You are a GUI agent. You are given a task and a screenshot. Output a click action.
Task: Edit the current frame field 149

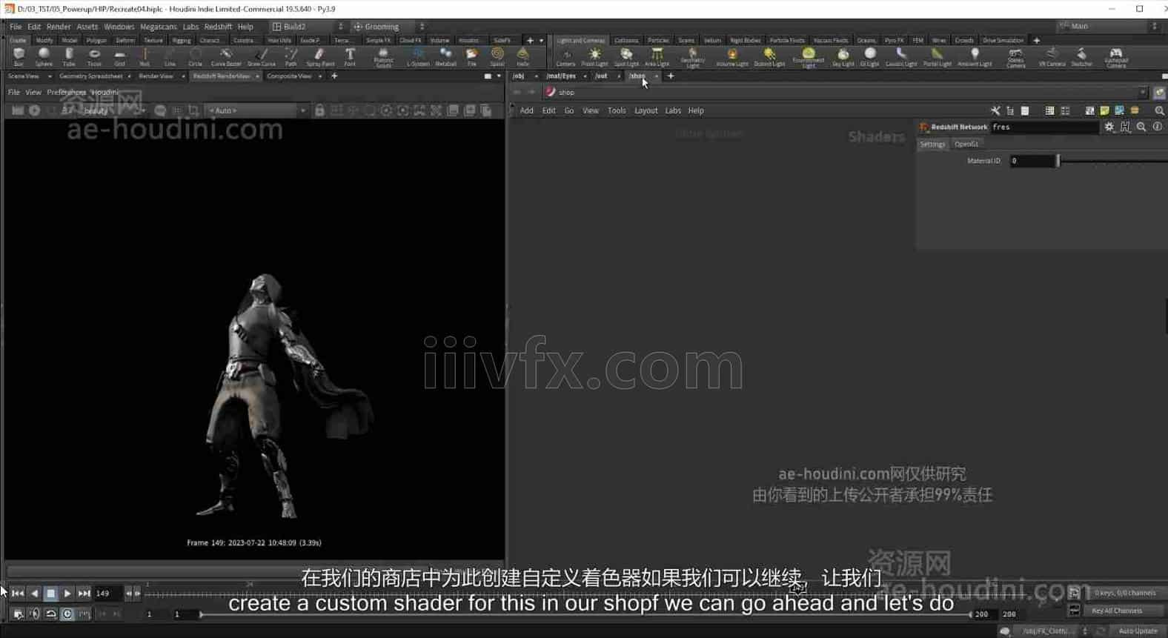(107, 593)
